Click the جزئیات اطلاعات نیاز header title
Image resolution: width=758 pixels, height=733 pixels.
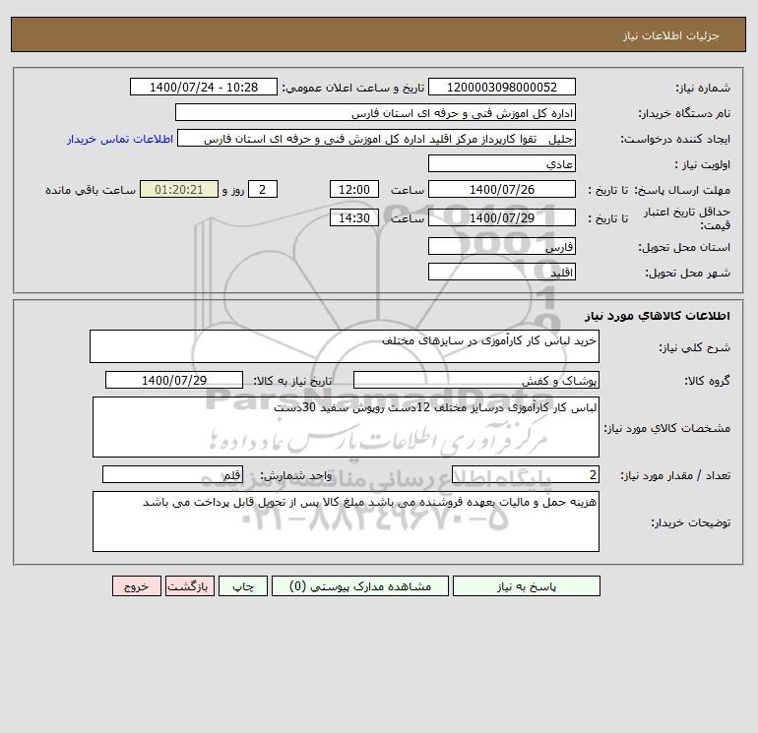[x=670, y=35]
